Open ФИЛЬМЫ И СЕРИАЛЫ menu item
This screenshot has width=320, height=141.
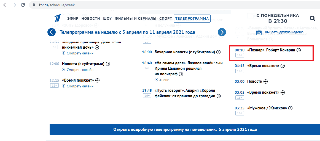tap(136, 19)
